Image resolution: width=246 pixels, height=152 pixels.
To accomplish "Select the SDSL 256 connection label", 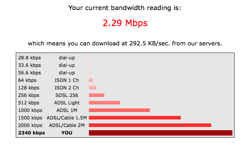I will pyautogui.click(x=67, y=95).
